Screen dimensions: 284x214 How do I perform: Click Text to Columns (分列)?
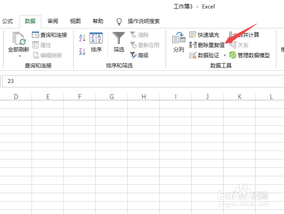pos(178,42)
